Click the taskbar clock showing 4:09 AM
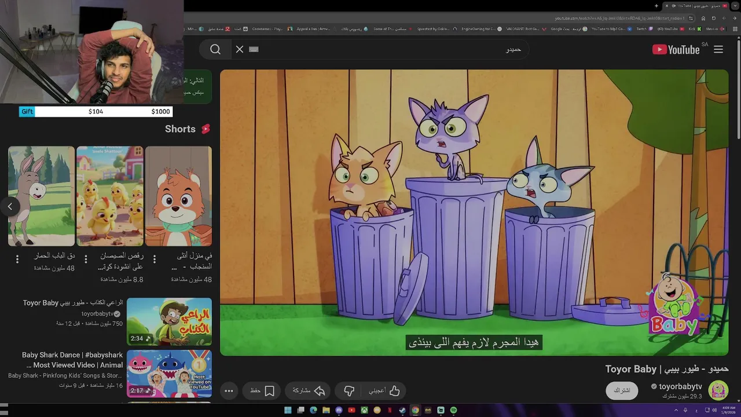The width and height of the screenshot is (741, 417). pos(728,410)
